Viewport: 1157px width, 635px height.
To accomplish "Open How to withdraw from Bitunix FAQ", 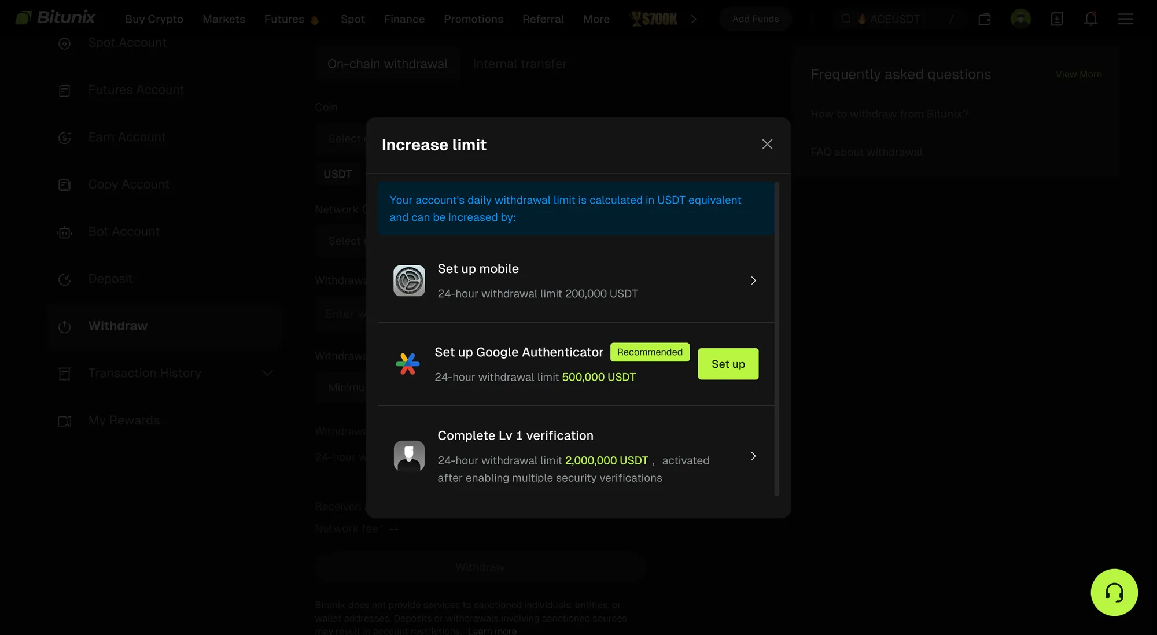I will 889,114.
